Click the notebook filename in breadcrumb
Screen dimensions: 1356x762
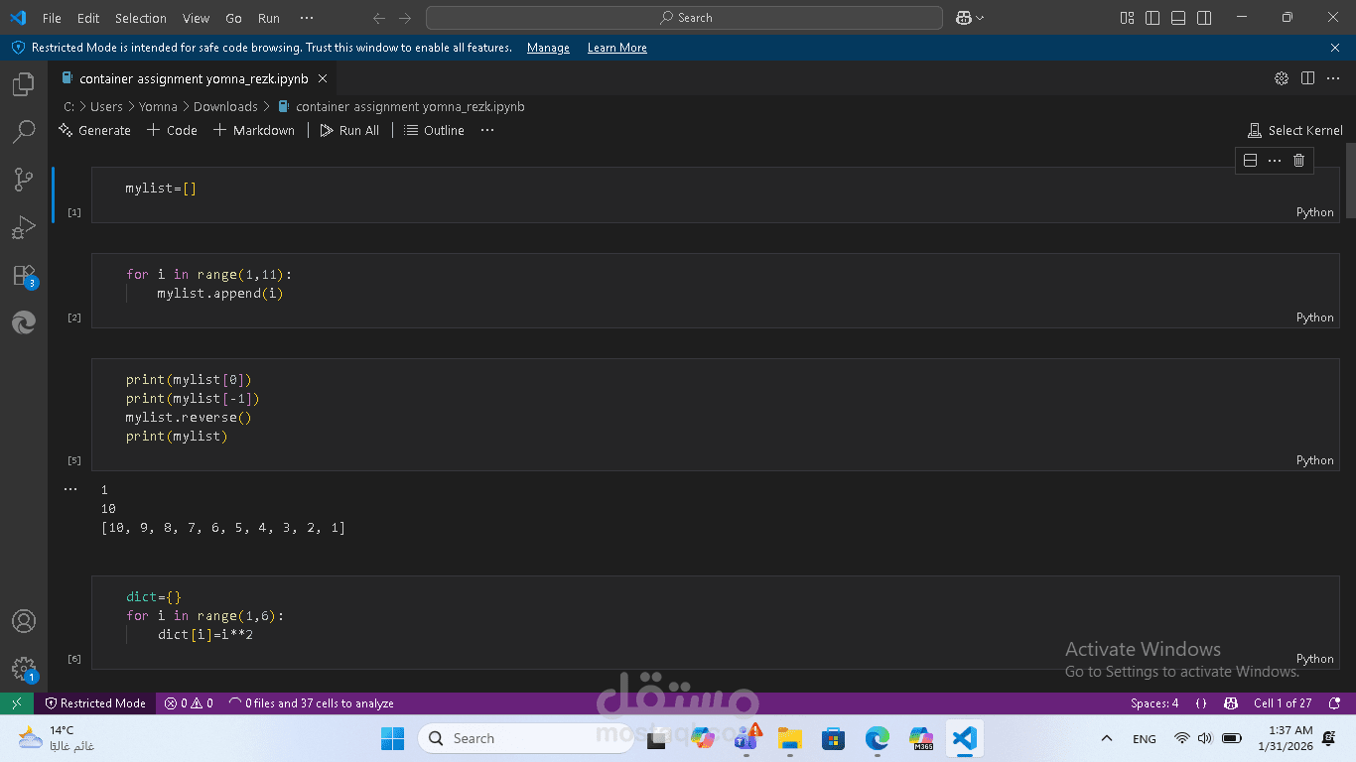point(410,106)
